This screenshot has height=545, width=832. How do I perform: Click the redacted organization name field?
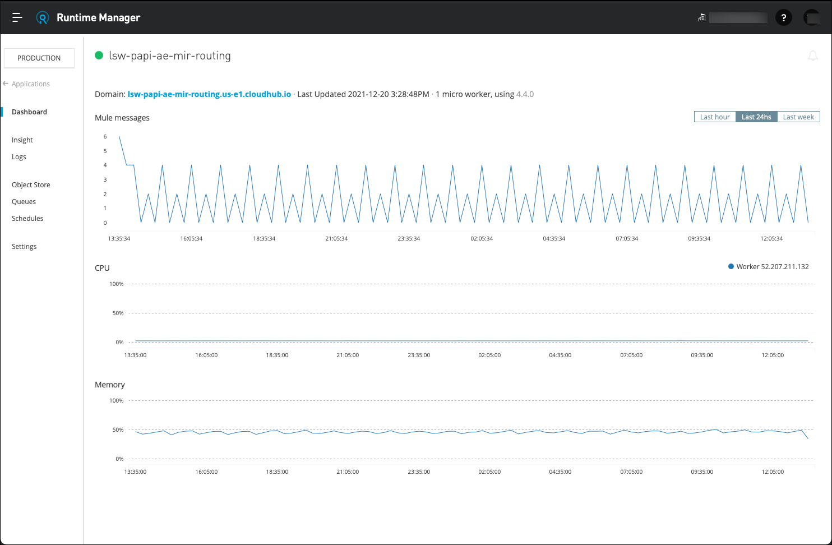click(738, 17)
